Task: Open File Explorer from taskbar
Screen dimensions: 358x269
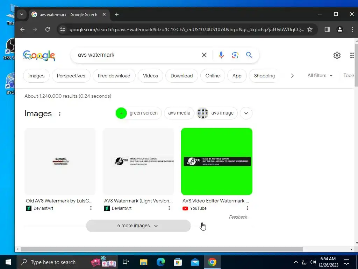Action: point(144,262)
